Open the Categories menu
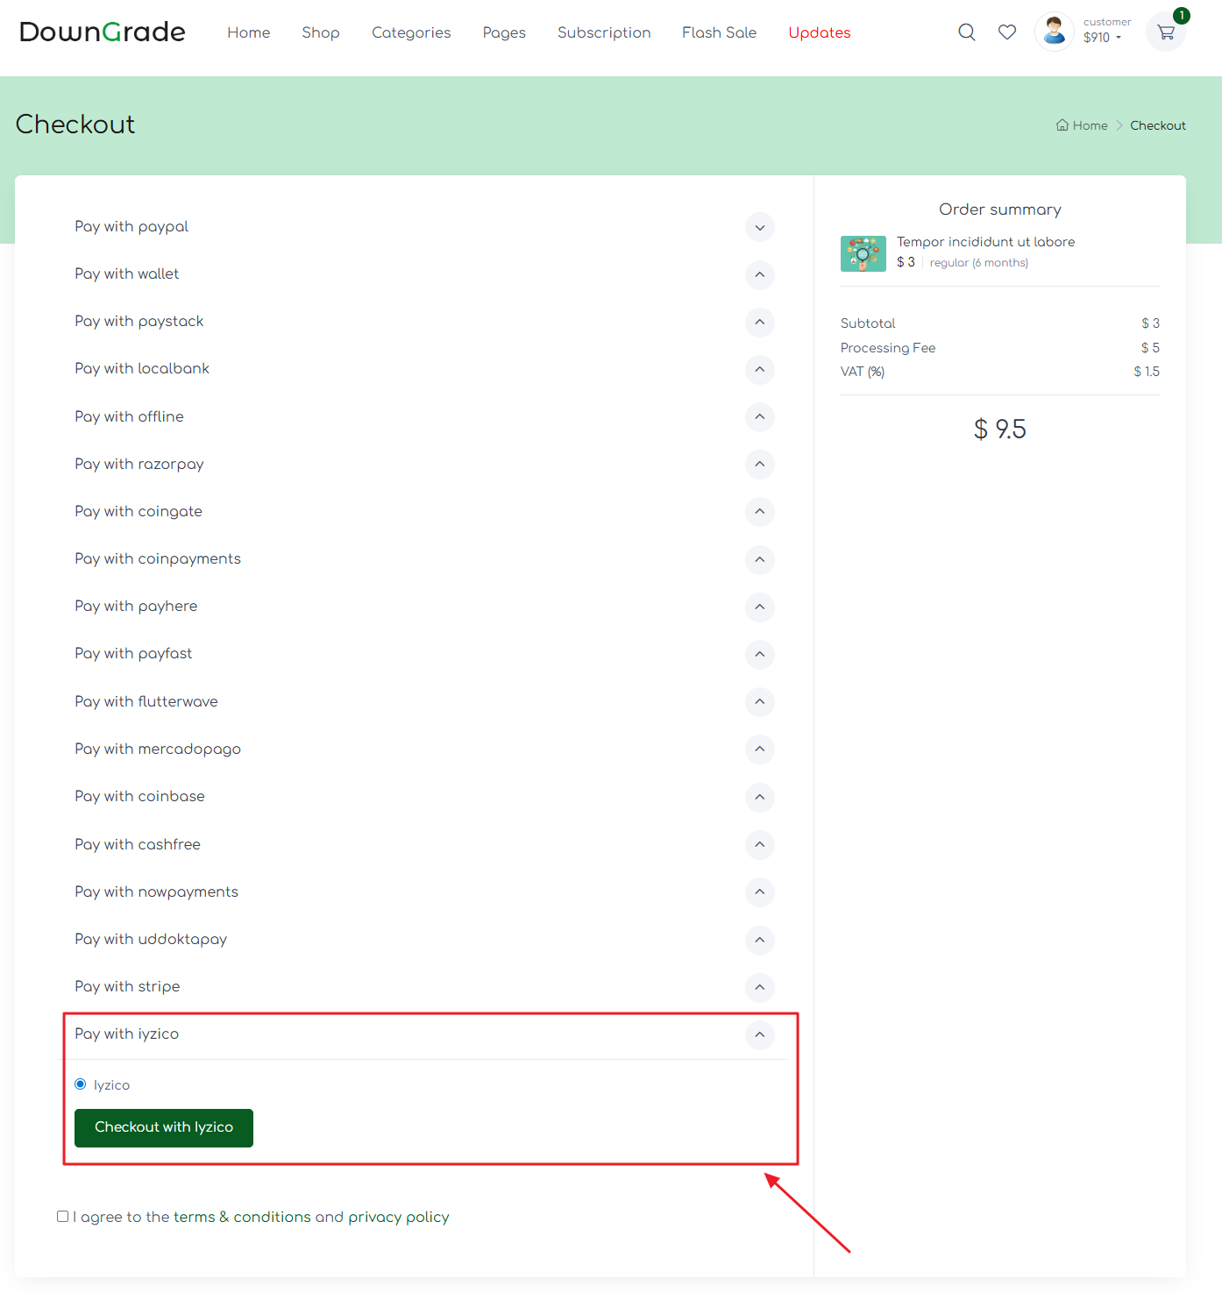Viewport: 1222px width, 1293px height. [411, 32]
